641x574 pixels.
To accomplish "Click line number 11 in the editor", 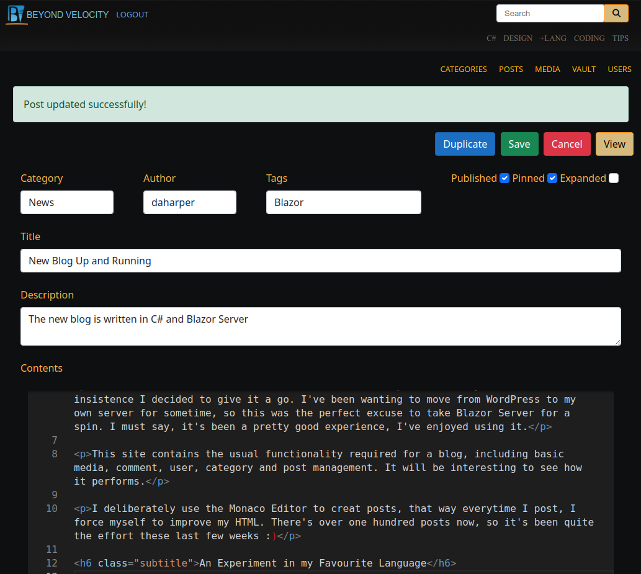I will click(x=52, y=549).
